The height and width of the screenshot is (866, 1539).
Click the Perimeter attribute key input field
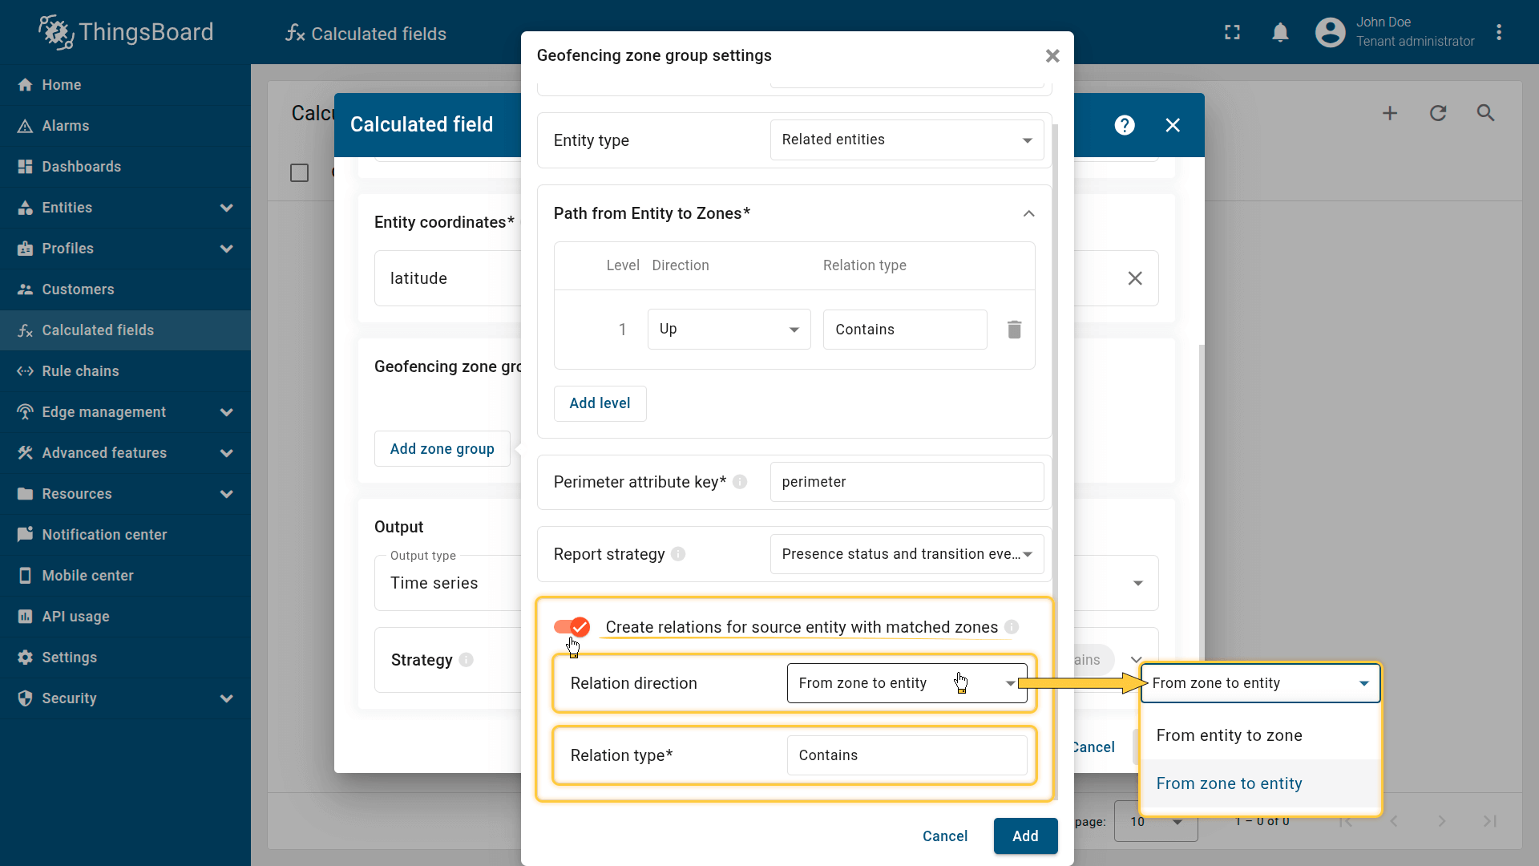906,482
